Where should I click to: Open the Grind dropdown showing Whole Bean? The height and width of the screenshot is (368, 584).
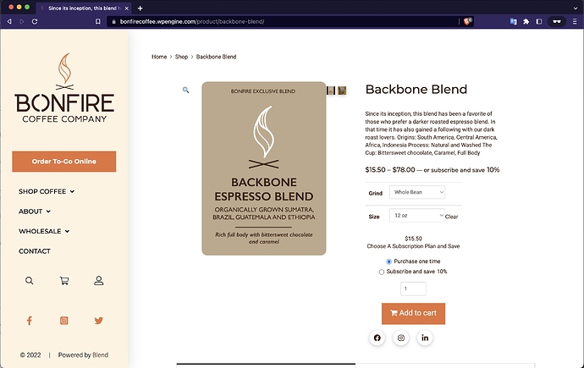(x=417, y=193)
